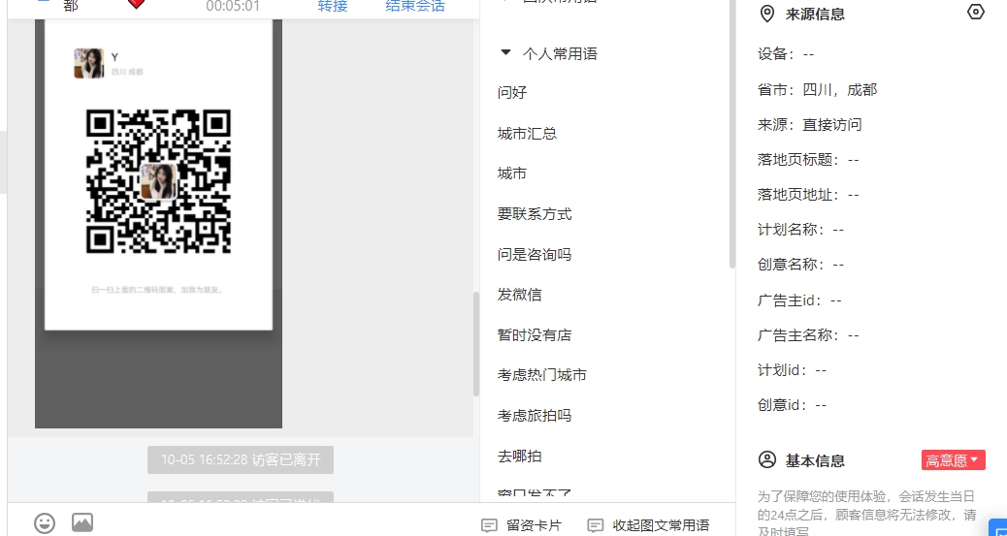Select the 去哪拍 quick phrase
Screen dimensions: 1007x536
pos(519,457)
